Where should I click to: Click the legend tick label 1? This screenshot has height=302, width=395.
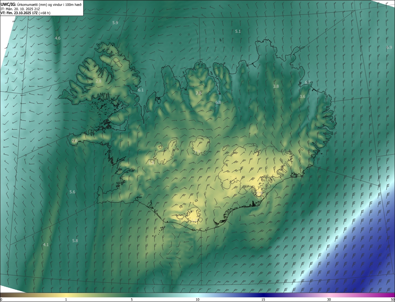point(66,300)
